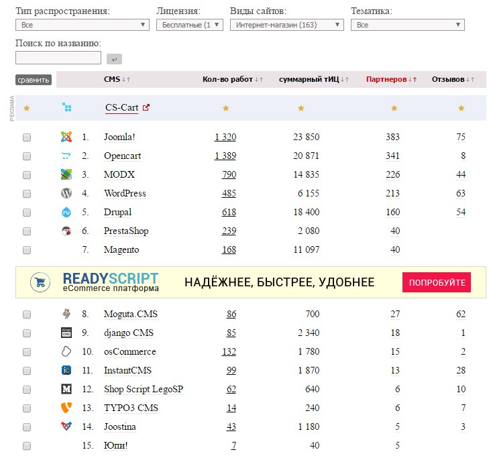Image resolution: width=489 pixels, height=458 pixels.
Task: Click the sort arrows next to CMS
Action: point(126,80)
